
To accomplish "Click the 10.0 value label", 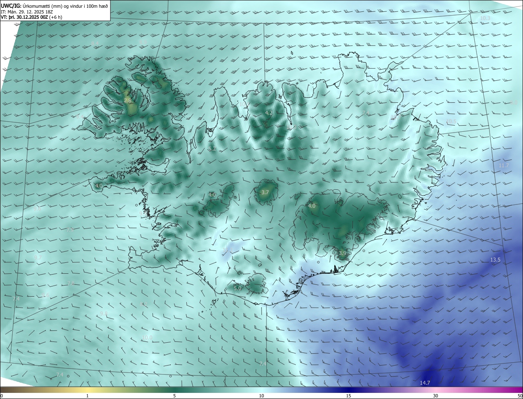I will (x=147, y=337).
